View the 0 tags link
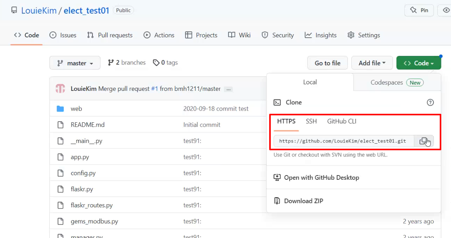The image size is (451, 238). click(165, 63)
